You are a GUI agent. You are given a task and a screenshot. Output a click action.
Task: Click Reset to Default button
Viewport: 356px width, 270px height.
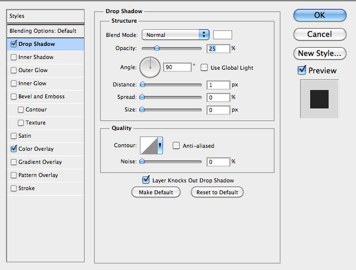click(x=217, y=193)
